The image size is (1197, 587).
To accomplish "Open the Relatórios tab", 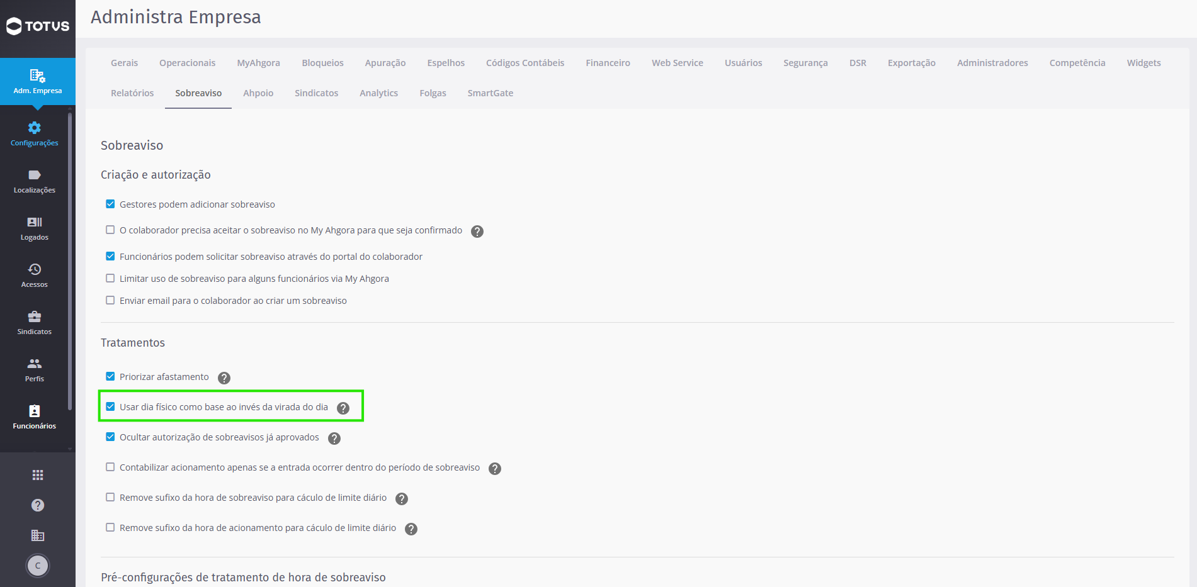I will (132, 93).
